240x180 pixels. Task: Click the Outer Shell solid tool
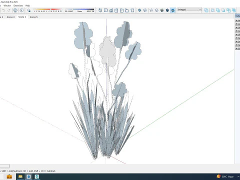(206, 10)
